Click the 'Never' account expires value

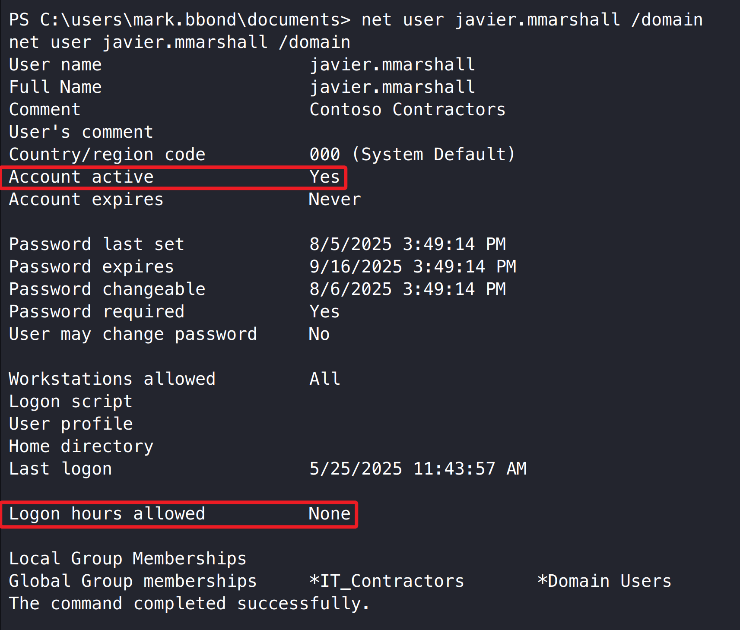335,199
